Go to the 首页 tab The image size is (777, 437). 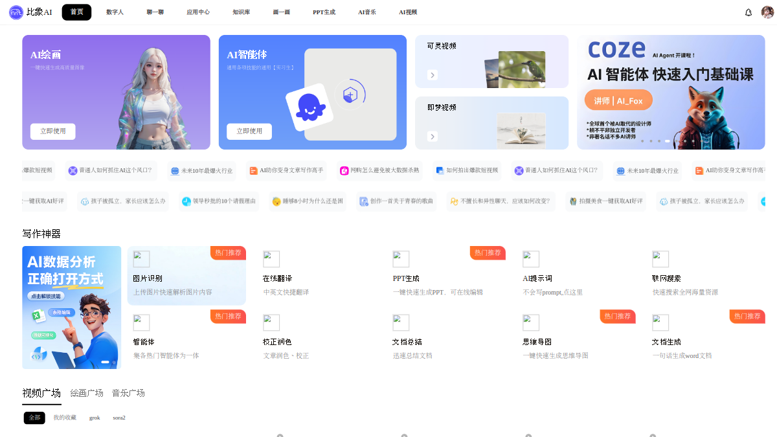pos(76,12)
